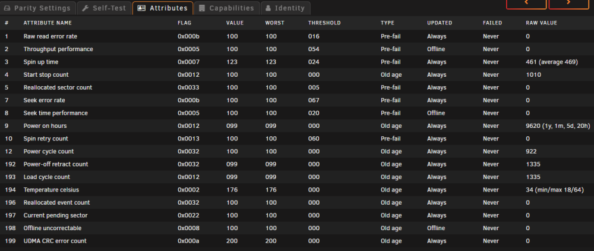Click the UPDATED column header
Image resolution: width=594 pixels, height=251 pixels.
[440, 23]
